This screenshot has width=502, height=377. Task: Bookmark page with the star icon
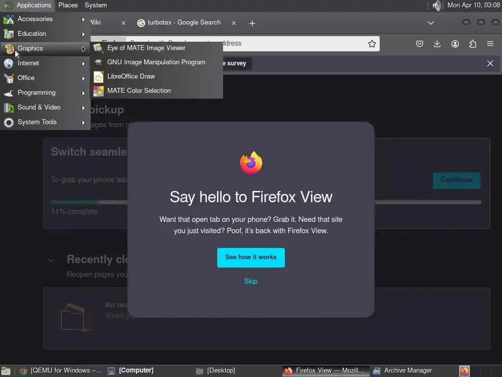(372, 44)
